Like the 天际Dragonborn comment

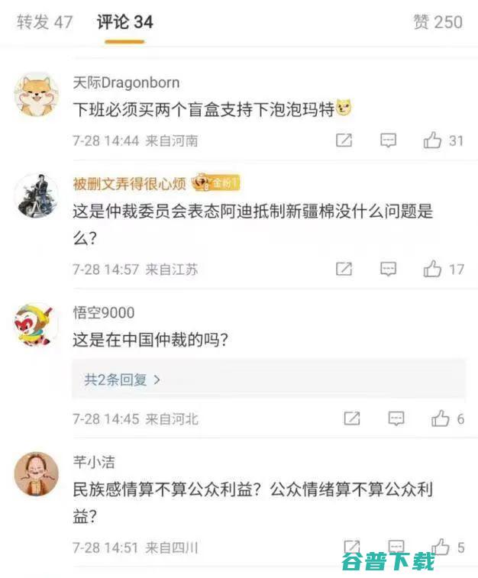coord(432,140)
